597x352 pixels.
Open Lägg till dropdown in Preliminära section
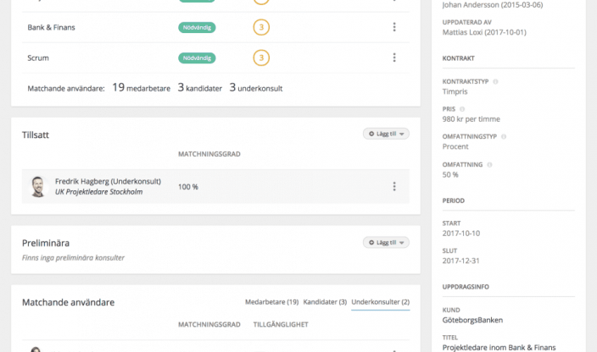386,243
